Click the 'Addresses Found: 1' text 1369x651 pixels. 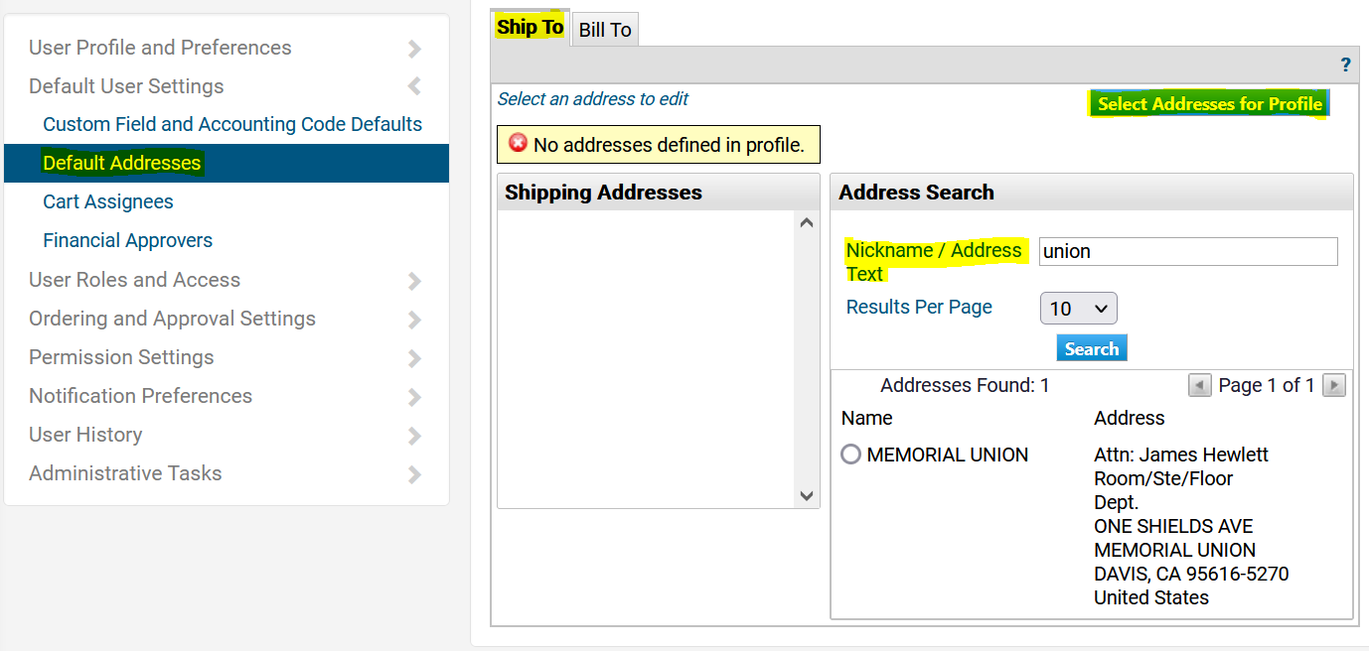point(965,385)
